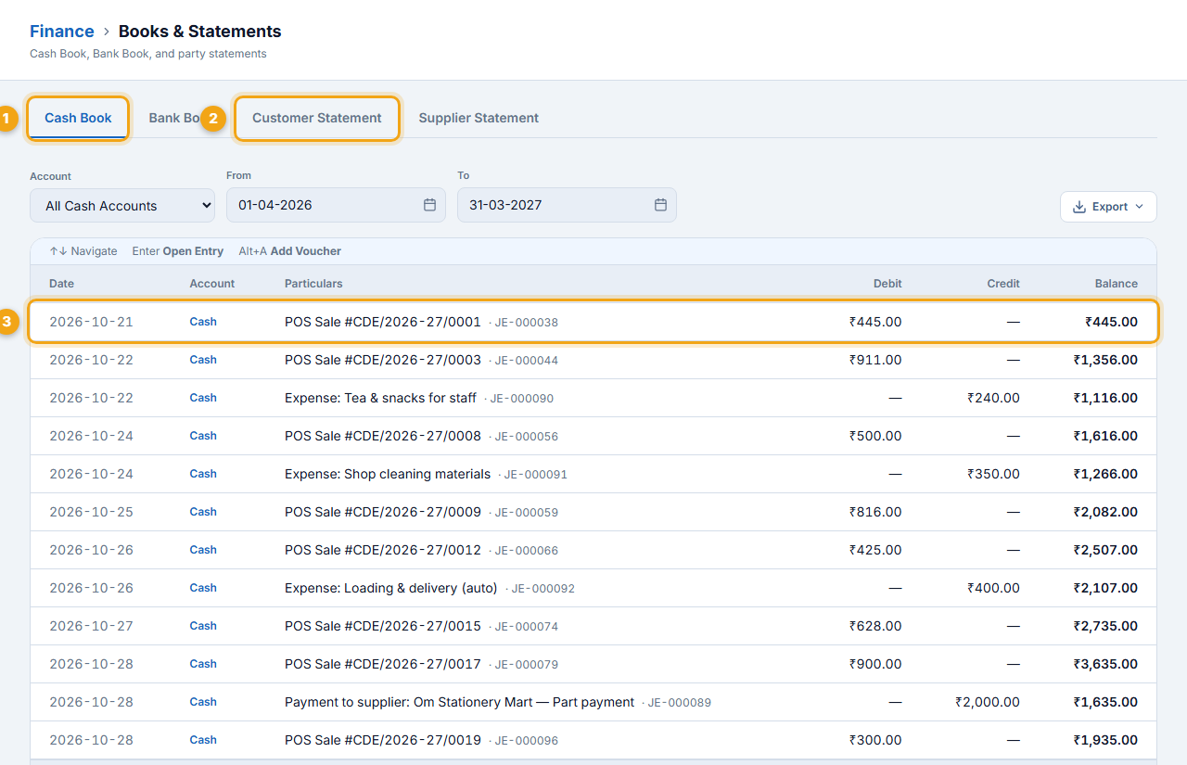Click the From date field showing 01-04-2026
The image size is (1187, 765).
(336, 205)
